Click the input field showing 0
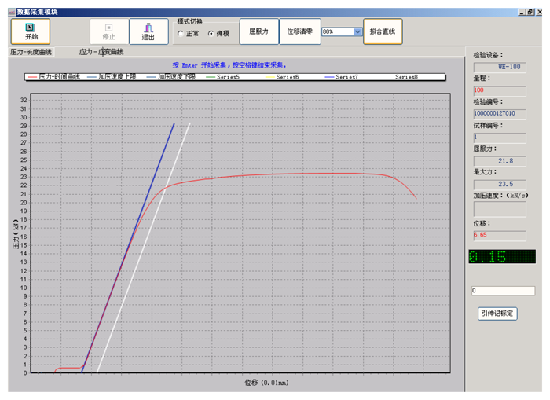 click(x=501, y=291)
